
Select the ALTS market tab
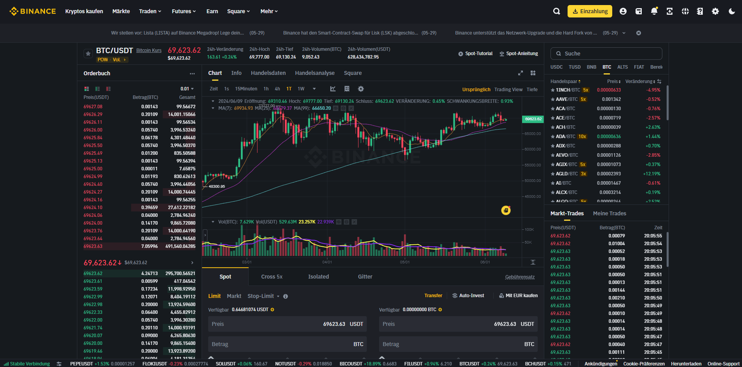(x=622, y=67)
